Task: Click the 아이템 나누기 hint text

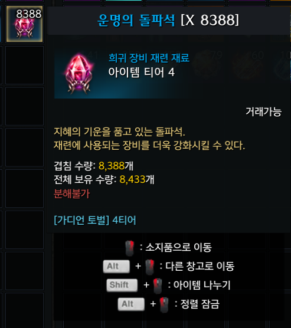Action: 202,285
